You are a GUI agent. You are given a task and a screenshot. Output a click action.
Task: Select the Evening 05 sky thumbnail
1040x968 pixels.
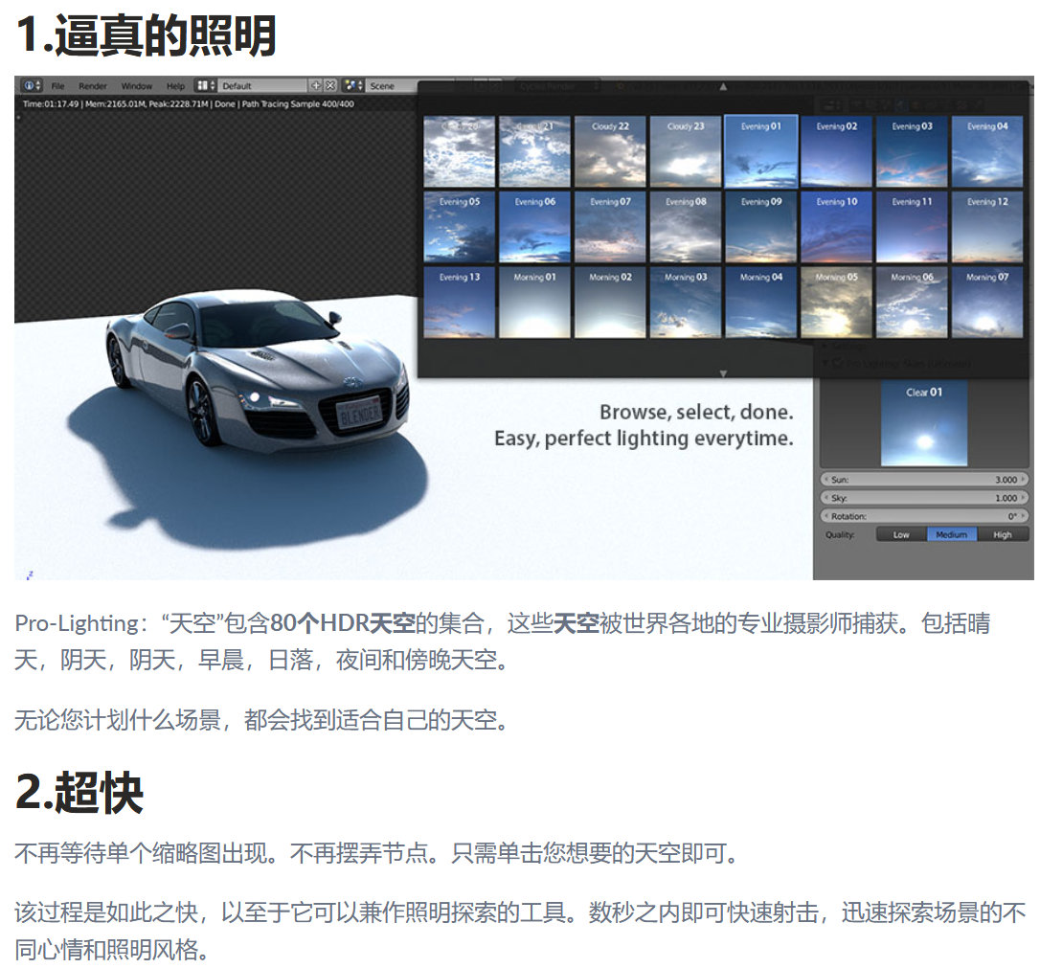pyautogui.click(x=459, y=227)
